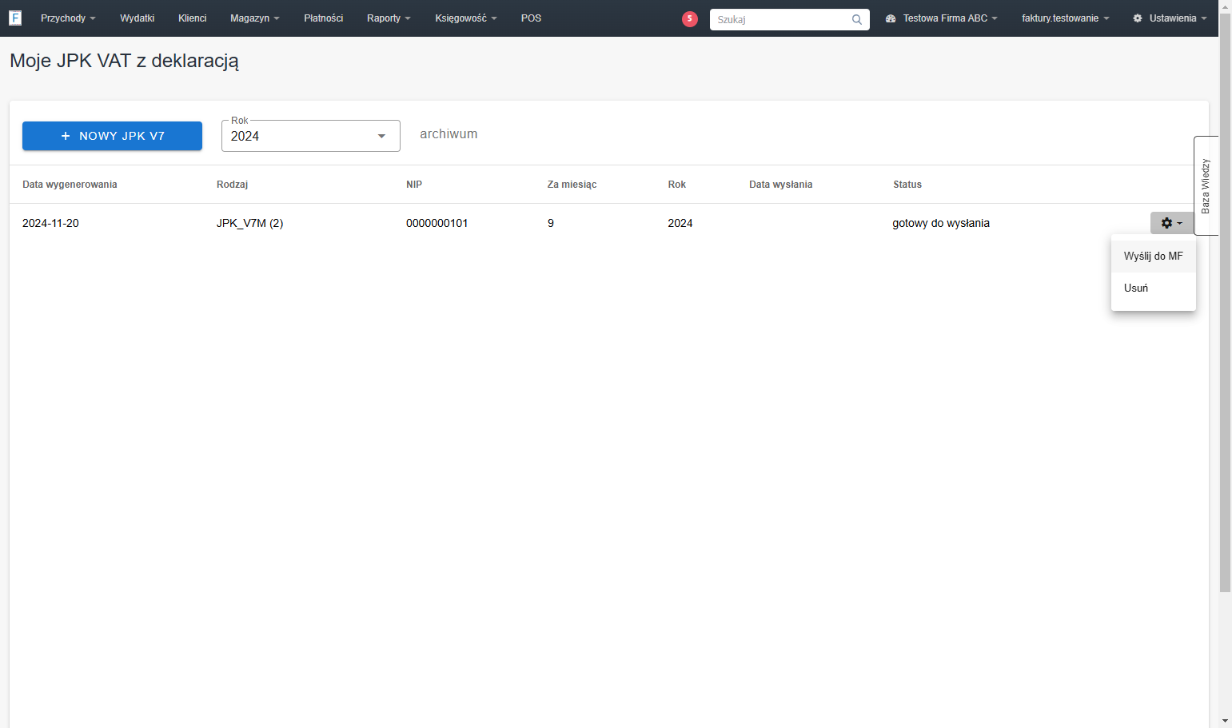The width and height of the screenshot is (1232, 728).
Task: Click the Za miesiąc column header
Action: [572, 185]
